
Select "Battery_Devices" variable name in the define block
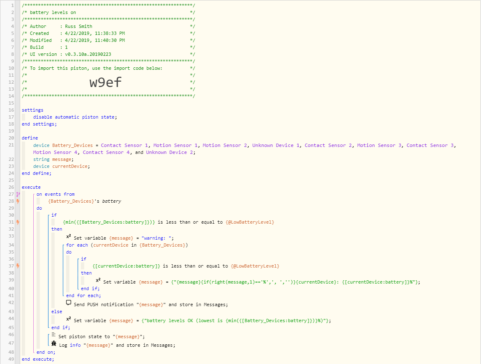(x=73, y=145)
